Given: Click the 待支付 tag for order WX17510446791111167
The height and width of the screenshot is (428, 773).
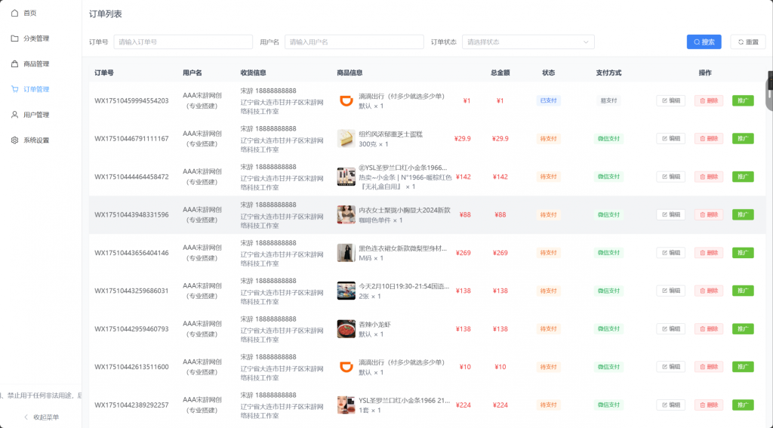Looking at the screenshot, I should click(548, 139).
